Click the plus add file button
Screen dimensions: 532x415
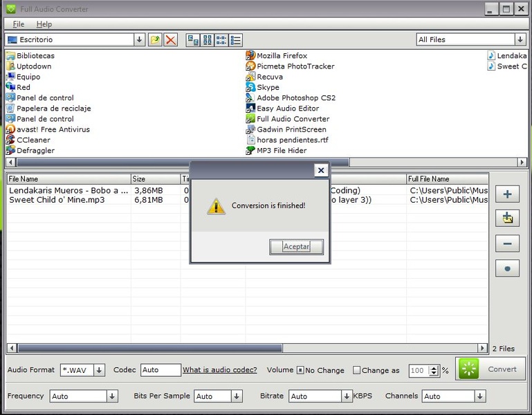coord(507,194)
